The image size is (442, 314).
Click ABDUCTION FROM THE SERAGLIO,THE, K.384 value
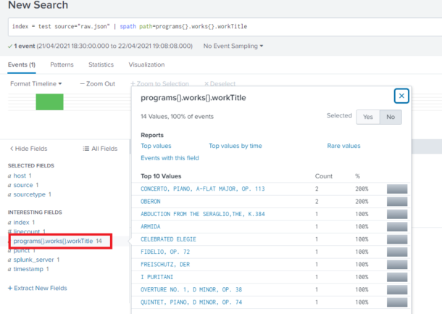pyautogui.click(x=203, y=214)
